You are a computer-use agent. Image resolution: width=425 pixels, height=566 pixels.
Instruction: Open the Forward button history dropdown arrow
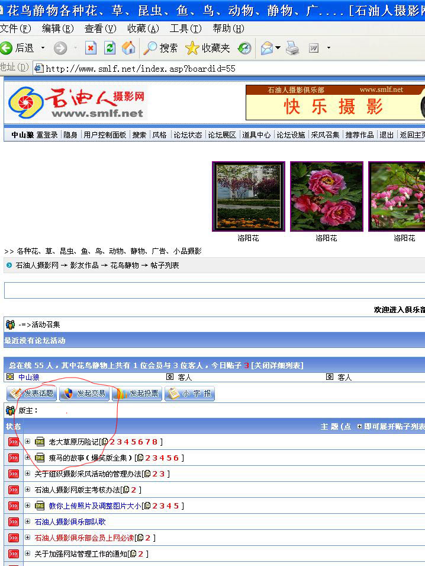point(75,48)
